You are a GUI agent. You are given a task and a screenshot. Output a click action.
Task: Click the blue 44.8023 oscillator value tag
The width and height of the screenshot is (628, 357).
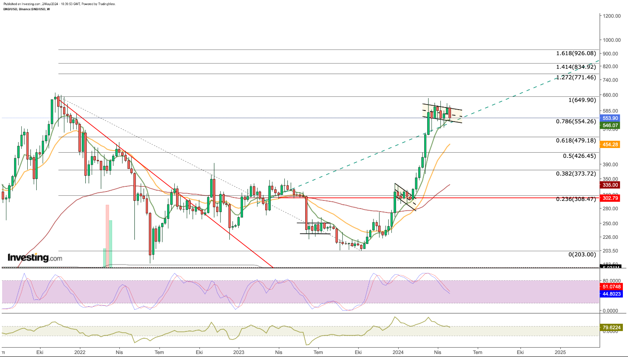click(x=611, y=294)
